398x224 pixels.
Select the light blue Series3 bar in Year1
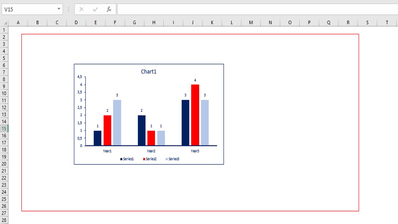click(117, 122)
